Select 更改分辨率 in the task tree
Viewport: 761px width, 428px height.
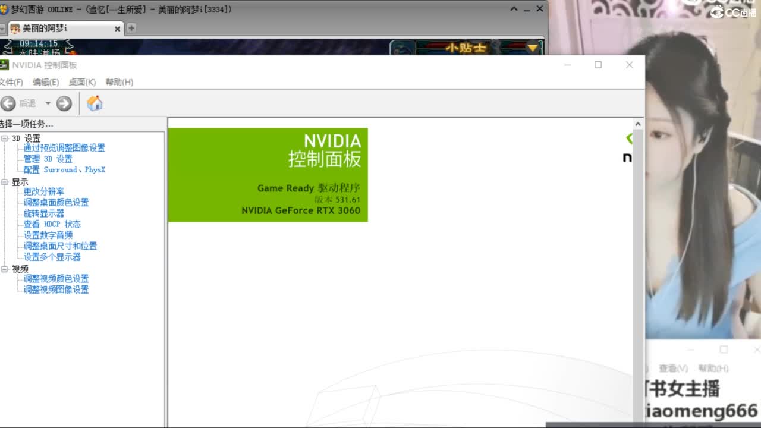tap(44, 191)
